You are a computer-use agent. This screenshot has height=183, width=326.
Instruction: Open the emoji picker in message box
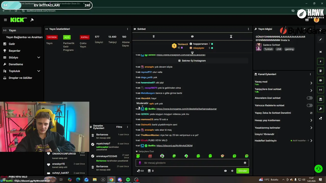tap(245, 163)
